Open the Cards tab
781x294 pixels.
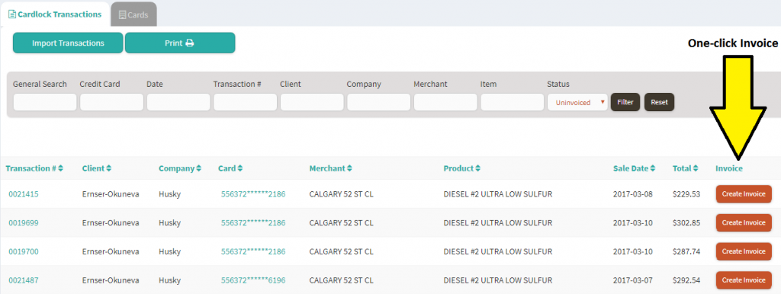[x=133, y=15]
